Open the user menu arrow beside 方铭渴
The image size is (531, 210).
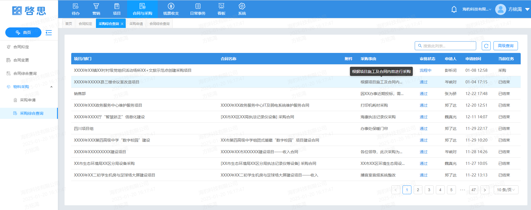[x=527, y=9]
